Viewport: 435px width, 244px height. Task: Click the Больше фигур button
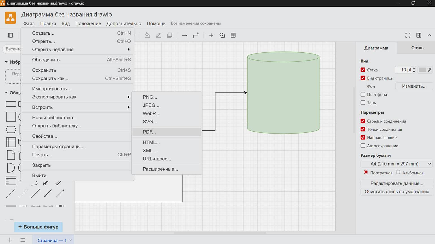click(38, 227)
